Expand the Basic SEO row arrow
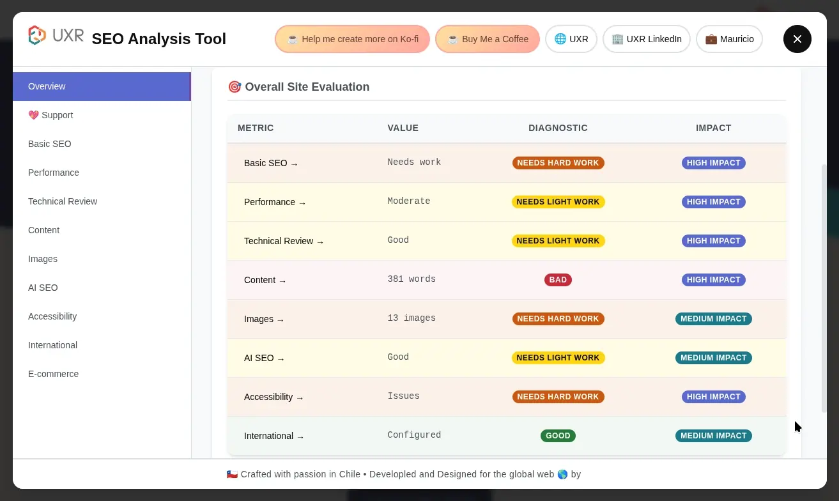Viewport: 839px width, 501px height. [294, 164]
